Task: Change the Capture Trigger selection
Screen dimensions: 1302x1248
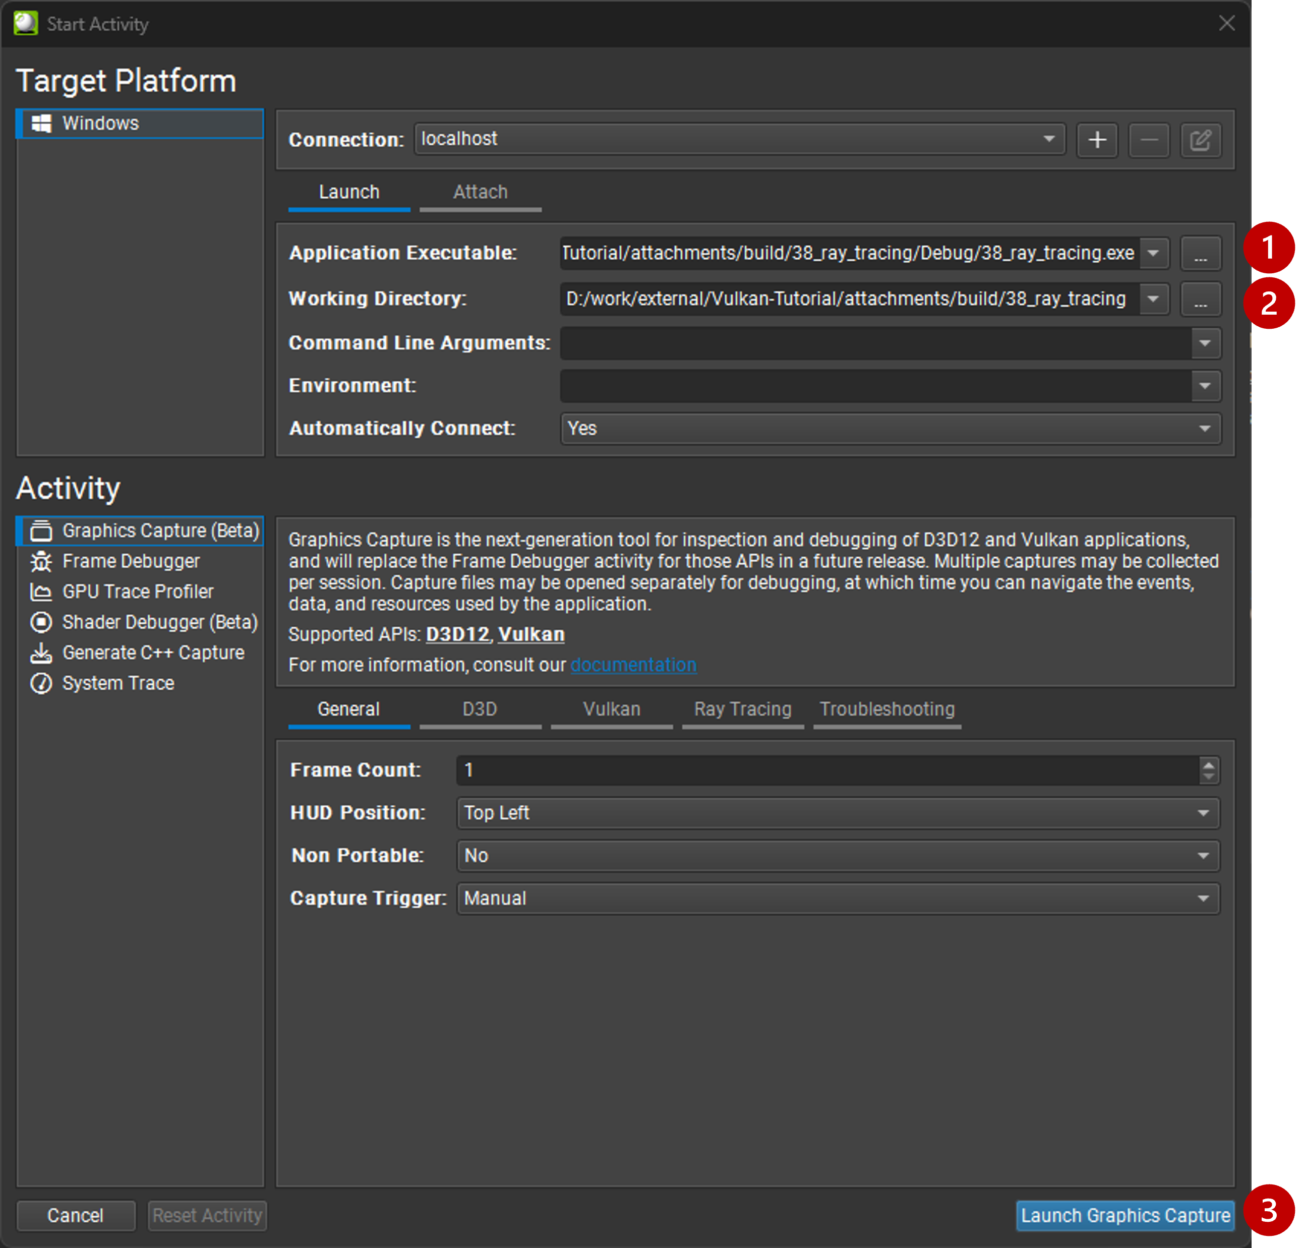Action: coord(1204,898)
